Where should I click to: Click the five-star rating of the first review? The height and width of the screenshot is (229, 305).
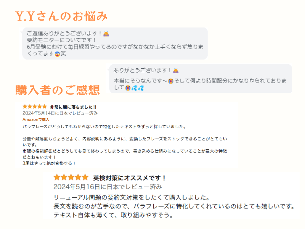point(35,107)
